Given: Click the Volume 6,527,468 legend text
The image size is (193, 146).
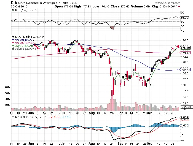Looking at the screenshot, I should tap(25, 49).
